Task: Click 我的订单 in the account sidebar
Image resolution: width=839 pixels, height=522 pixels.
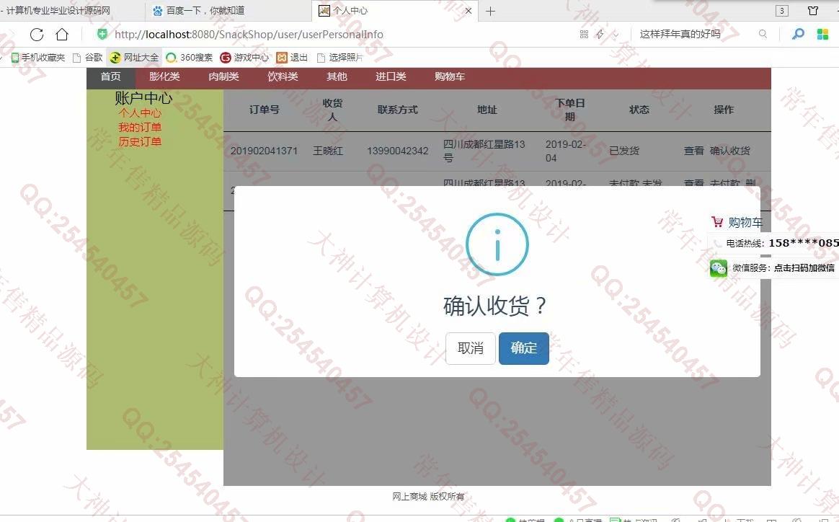Action: coord(140,128)
